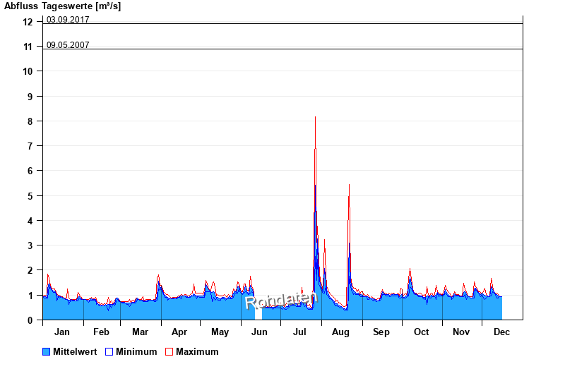Click the y-axis value 0 label

click(30, 320)
